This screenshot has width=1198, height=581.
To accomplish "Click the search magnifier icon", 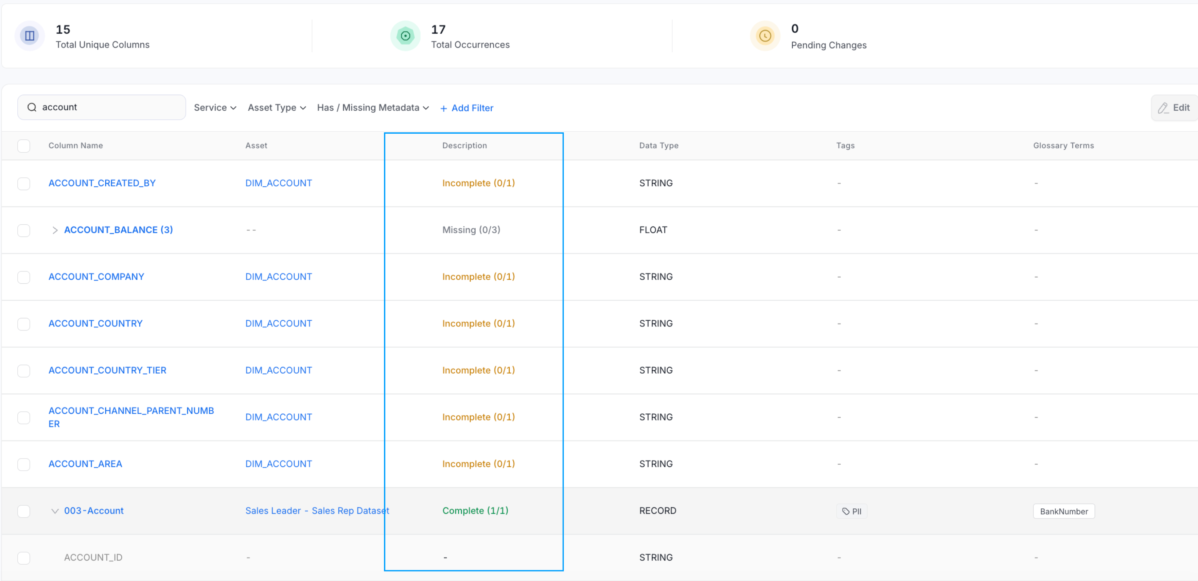I will click(x=32, y=107).
